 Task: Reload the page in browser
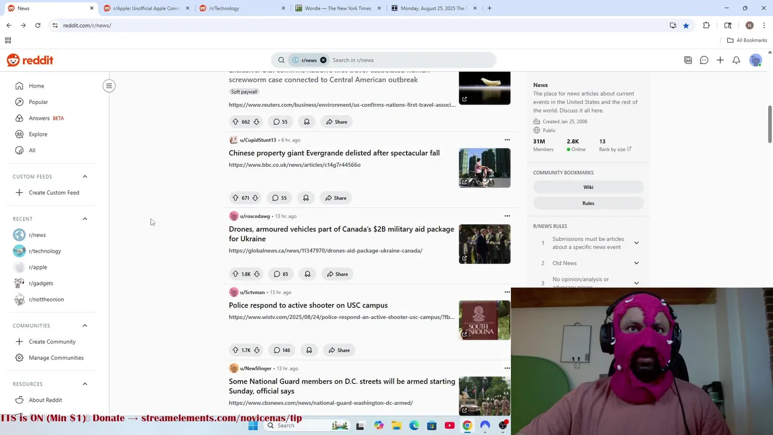click(x=37, y=25)
